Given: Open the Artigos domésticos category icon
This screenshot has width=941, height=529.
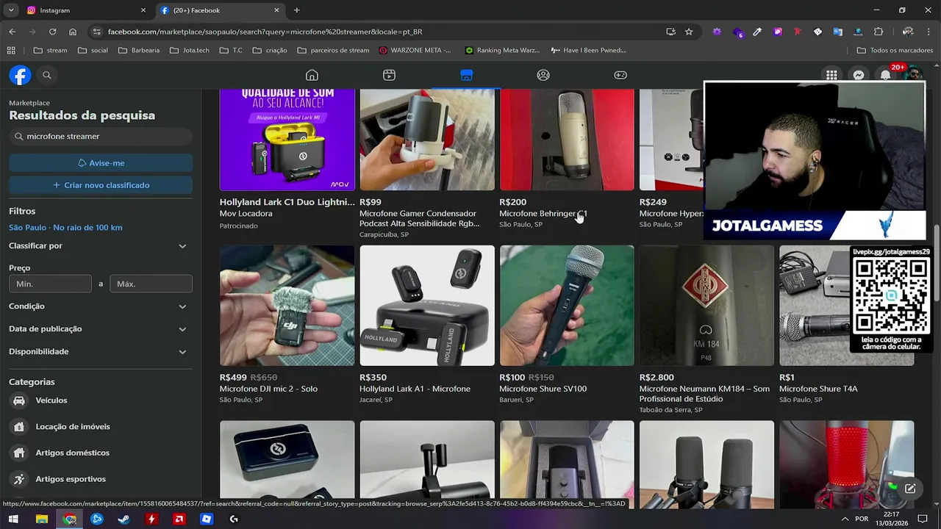Looking at the screenshot, I should point(19,453).
